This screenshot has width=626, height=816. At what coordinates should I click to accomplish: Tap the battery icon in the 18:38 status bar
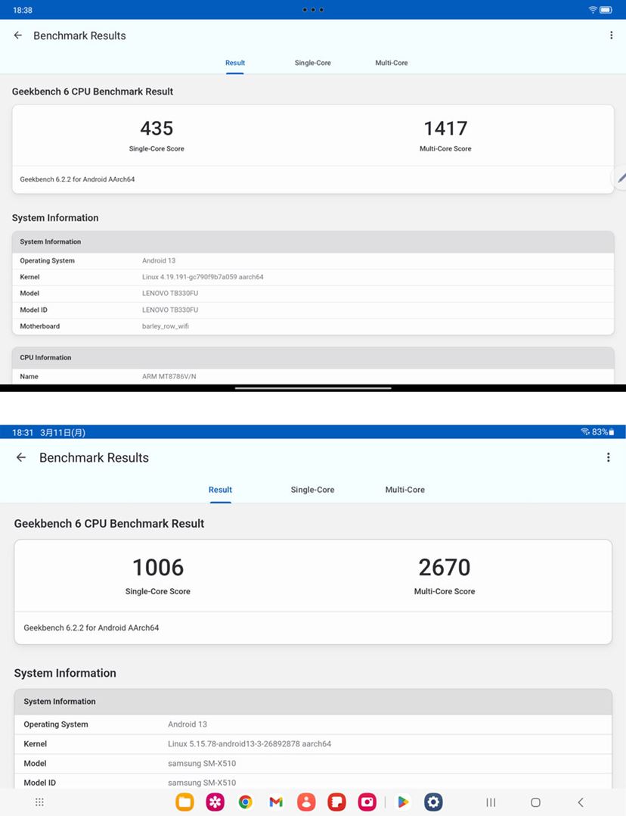606,10
